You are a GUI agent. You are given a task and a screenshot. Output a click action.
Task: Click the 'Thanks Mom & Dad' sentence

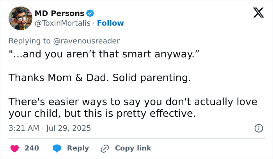[99, 78]
